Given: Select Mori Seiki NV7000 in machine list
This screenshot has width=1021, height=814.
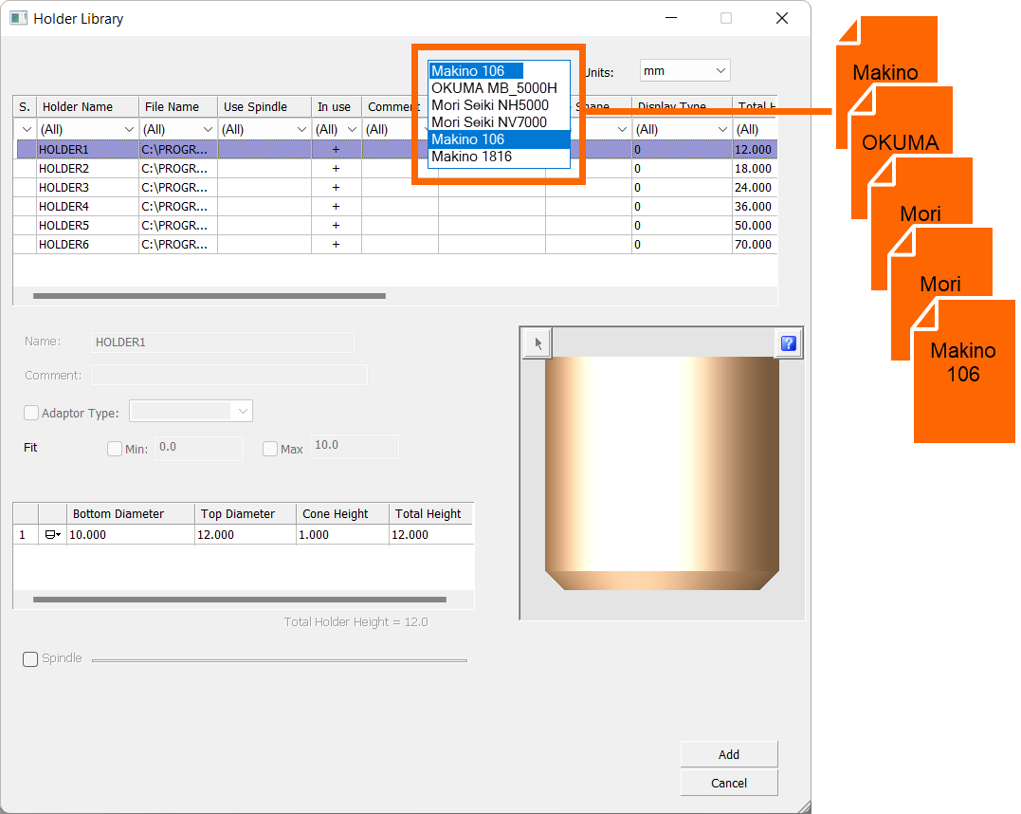Looking at the screenshot, I should (499, 121).
